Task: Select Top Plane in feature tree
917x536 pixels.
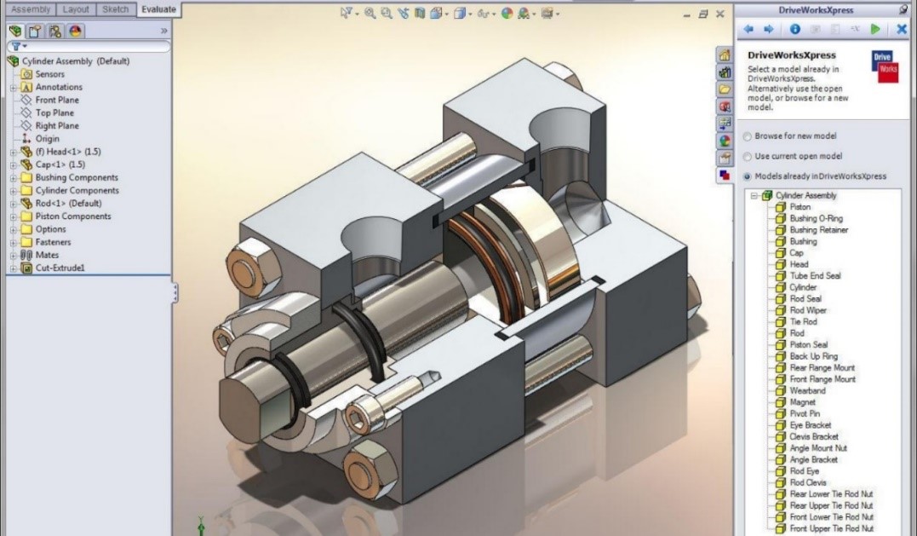Action: coord(54,113)
